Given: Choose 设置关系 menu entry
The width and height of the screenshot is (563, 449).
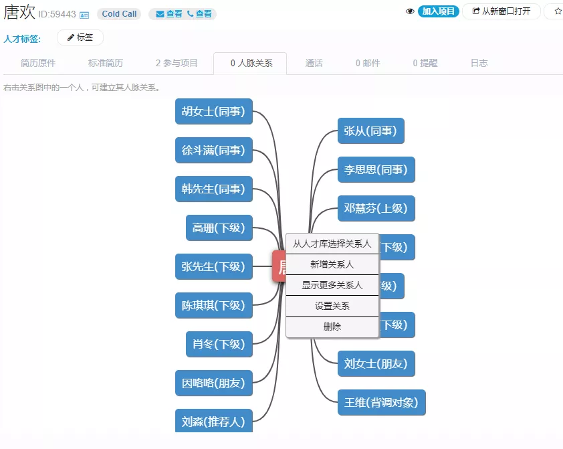Looking at the screenshot, I should [332, 306].
